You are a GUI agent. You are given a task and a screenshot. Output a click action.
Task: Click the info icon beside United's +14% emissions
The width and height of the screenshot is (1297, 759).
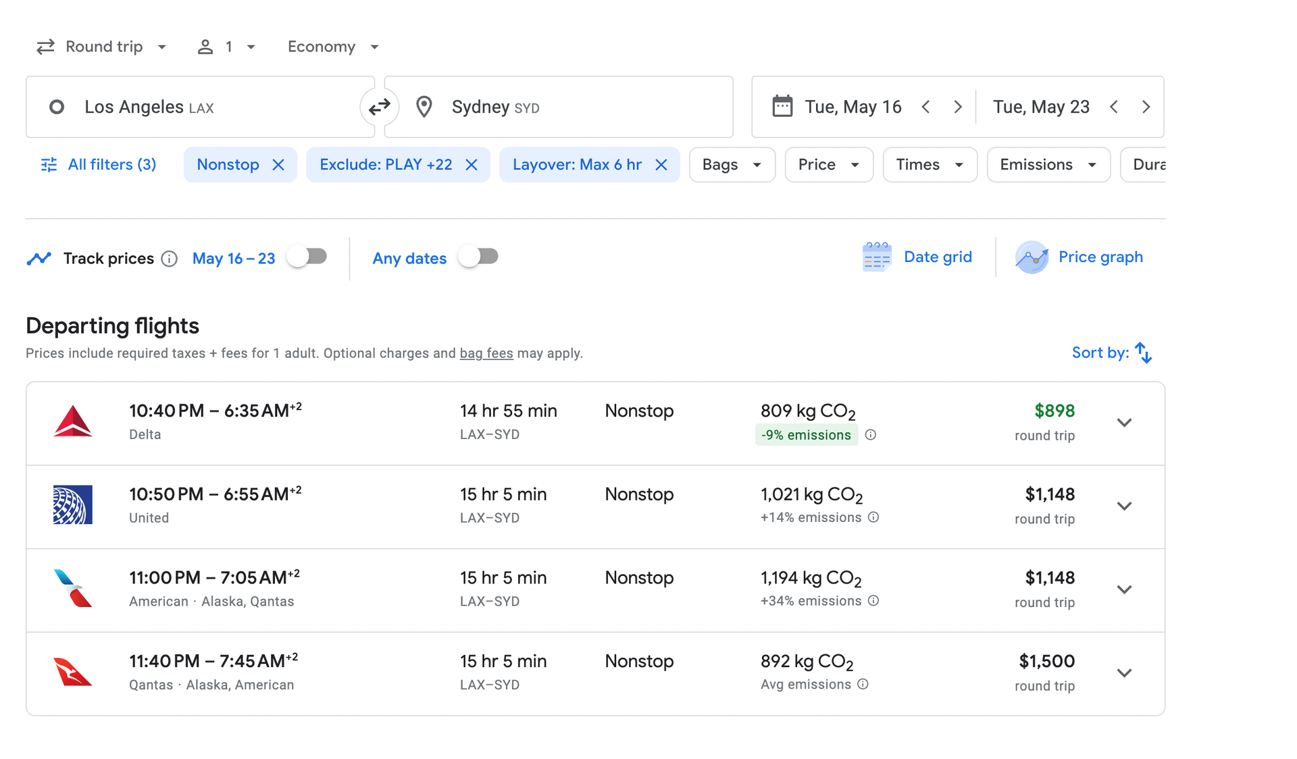click(x=873, y=517)
